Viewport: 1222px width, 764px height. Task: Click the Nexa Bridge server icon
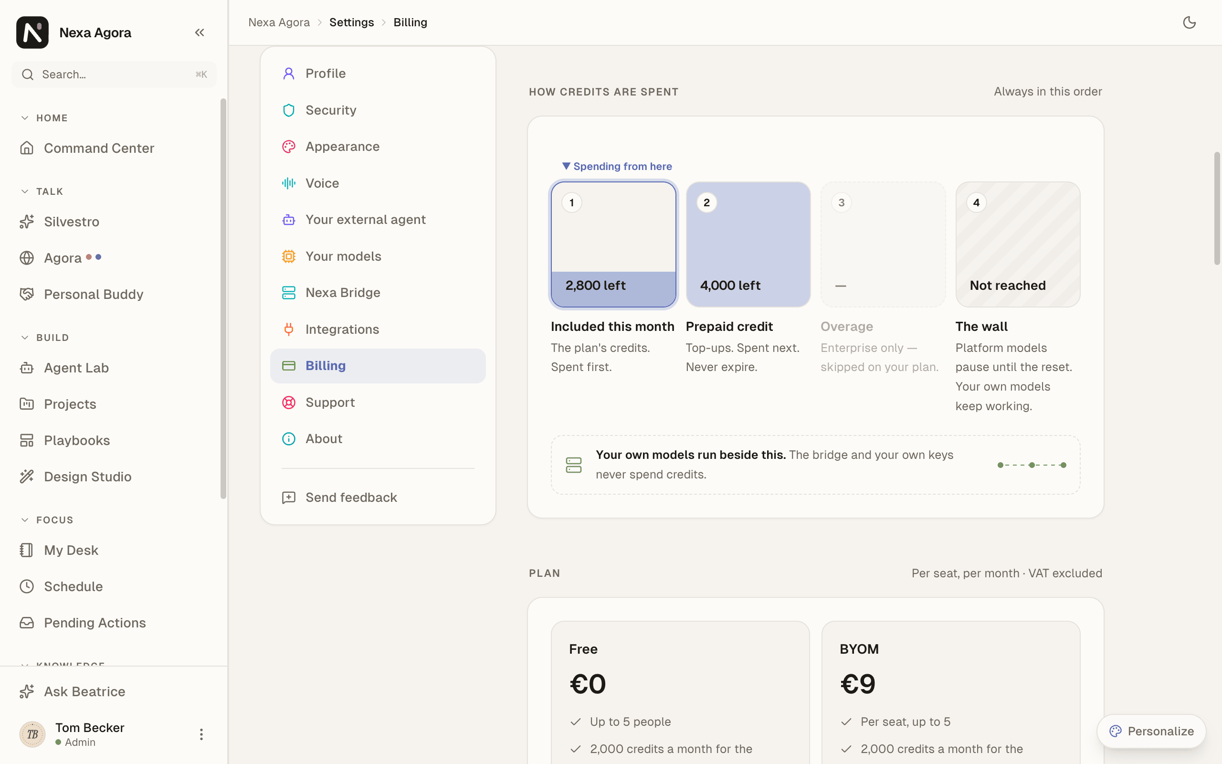[x=288, y=293]
